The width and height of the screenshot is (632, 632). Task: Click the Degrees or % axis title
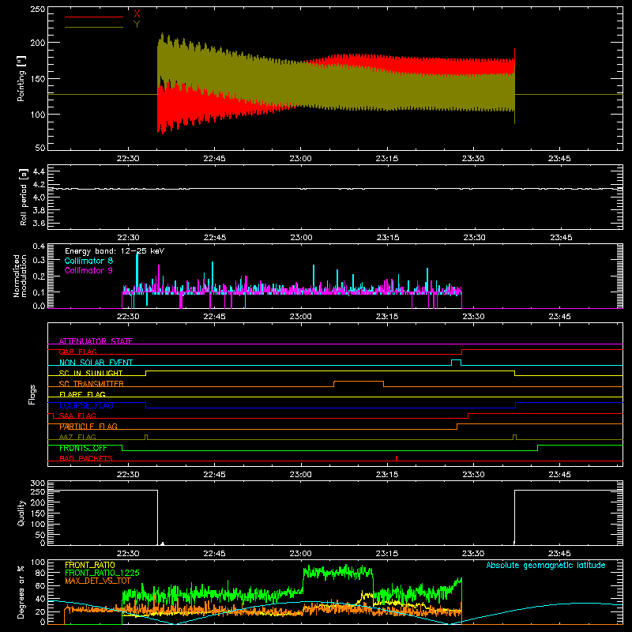(21, 592)
